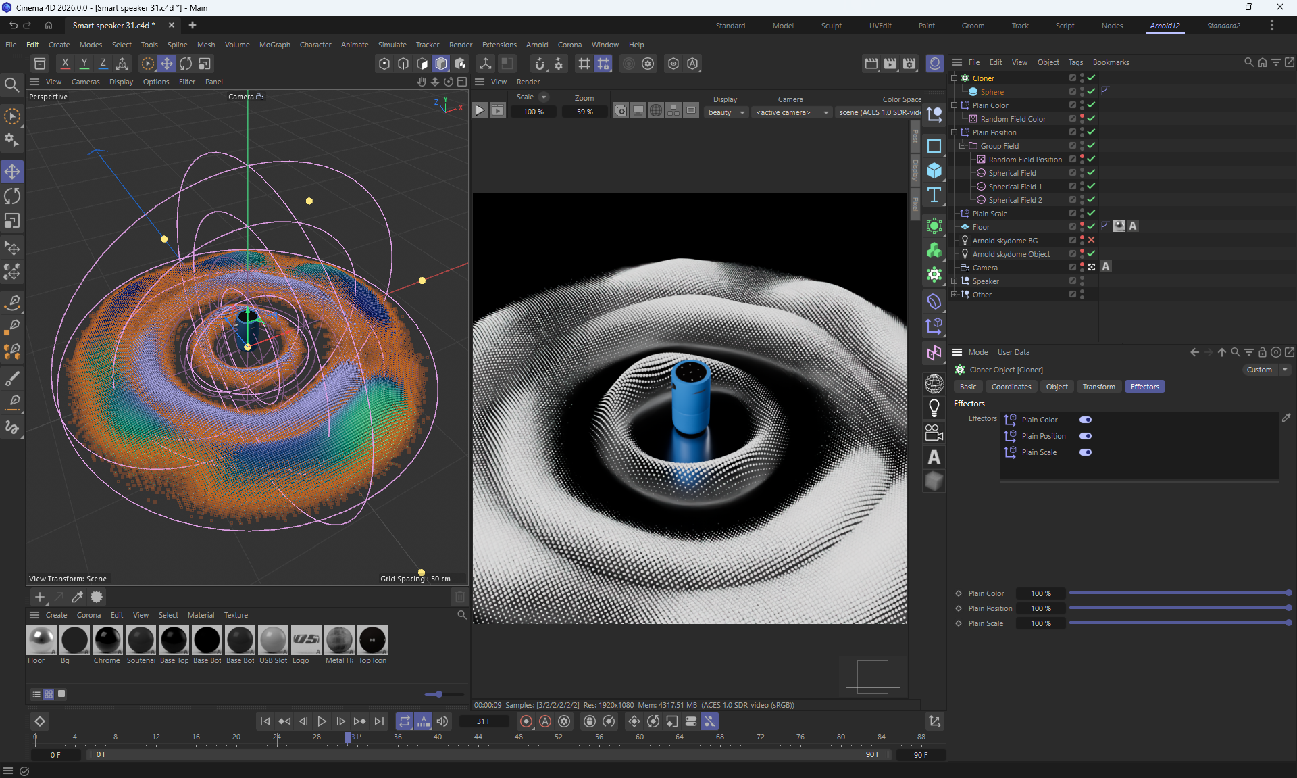Jump to the animation start
Viewport: 1297px width, 778px height.
(x=265, y=721)
